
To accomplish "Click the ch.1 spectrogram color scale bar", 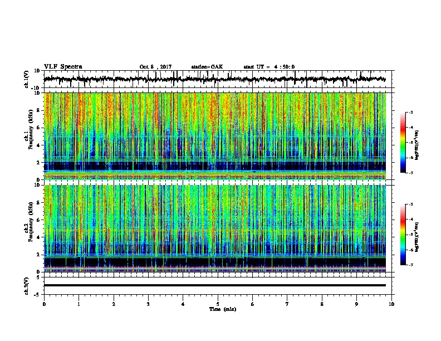I will coord(403,143).
